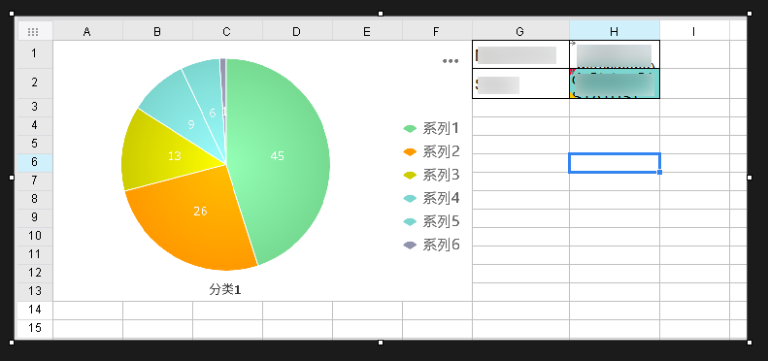Click the selected cell H6
The width and height of the screenshot is (768, 361).
point(615,163)
